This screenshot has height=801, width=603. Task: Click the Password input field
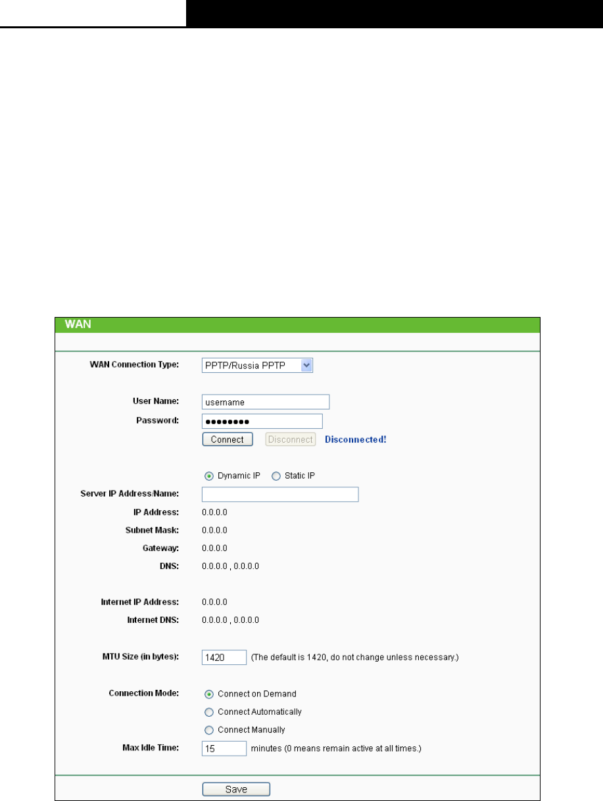point(262,421)
